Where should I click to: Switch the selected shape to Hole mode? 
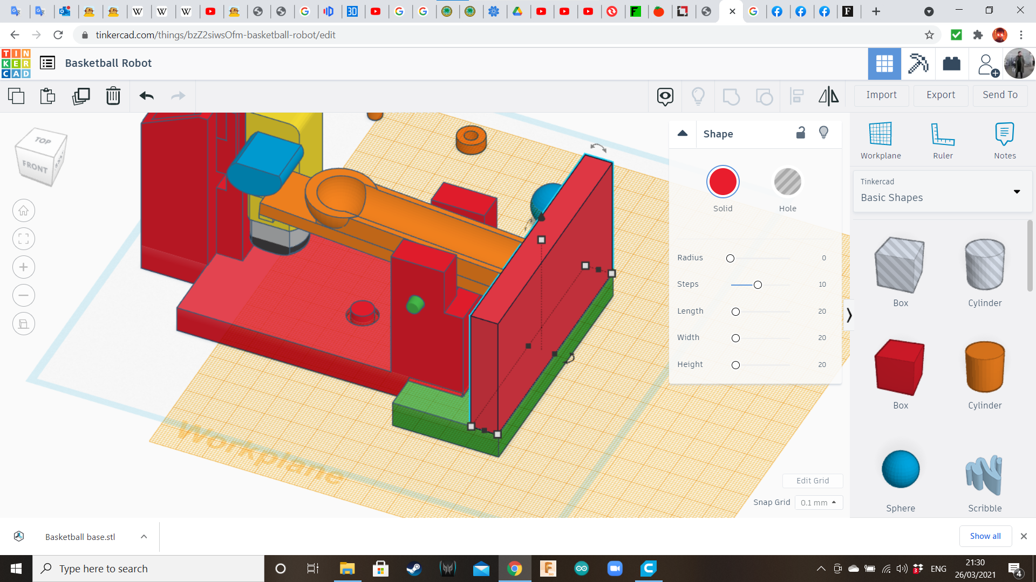click(788, 182)
